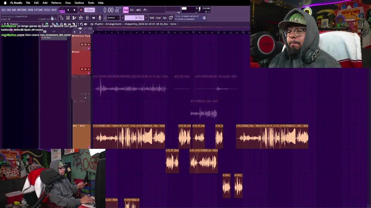Click the 0:00:00 time display
The width and height of the screenshot is (371, 208).
click(x=111, y=10)
